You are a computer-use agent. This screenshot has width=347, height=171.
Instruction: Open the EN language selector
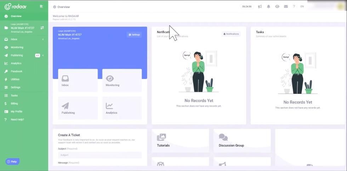coord(302,6)
